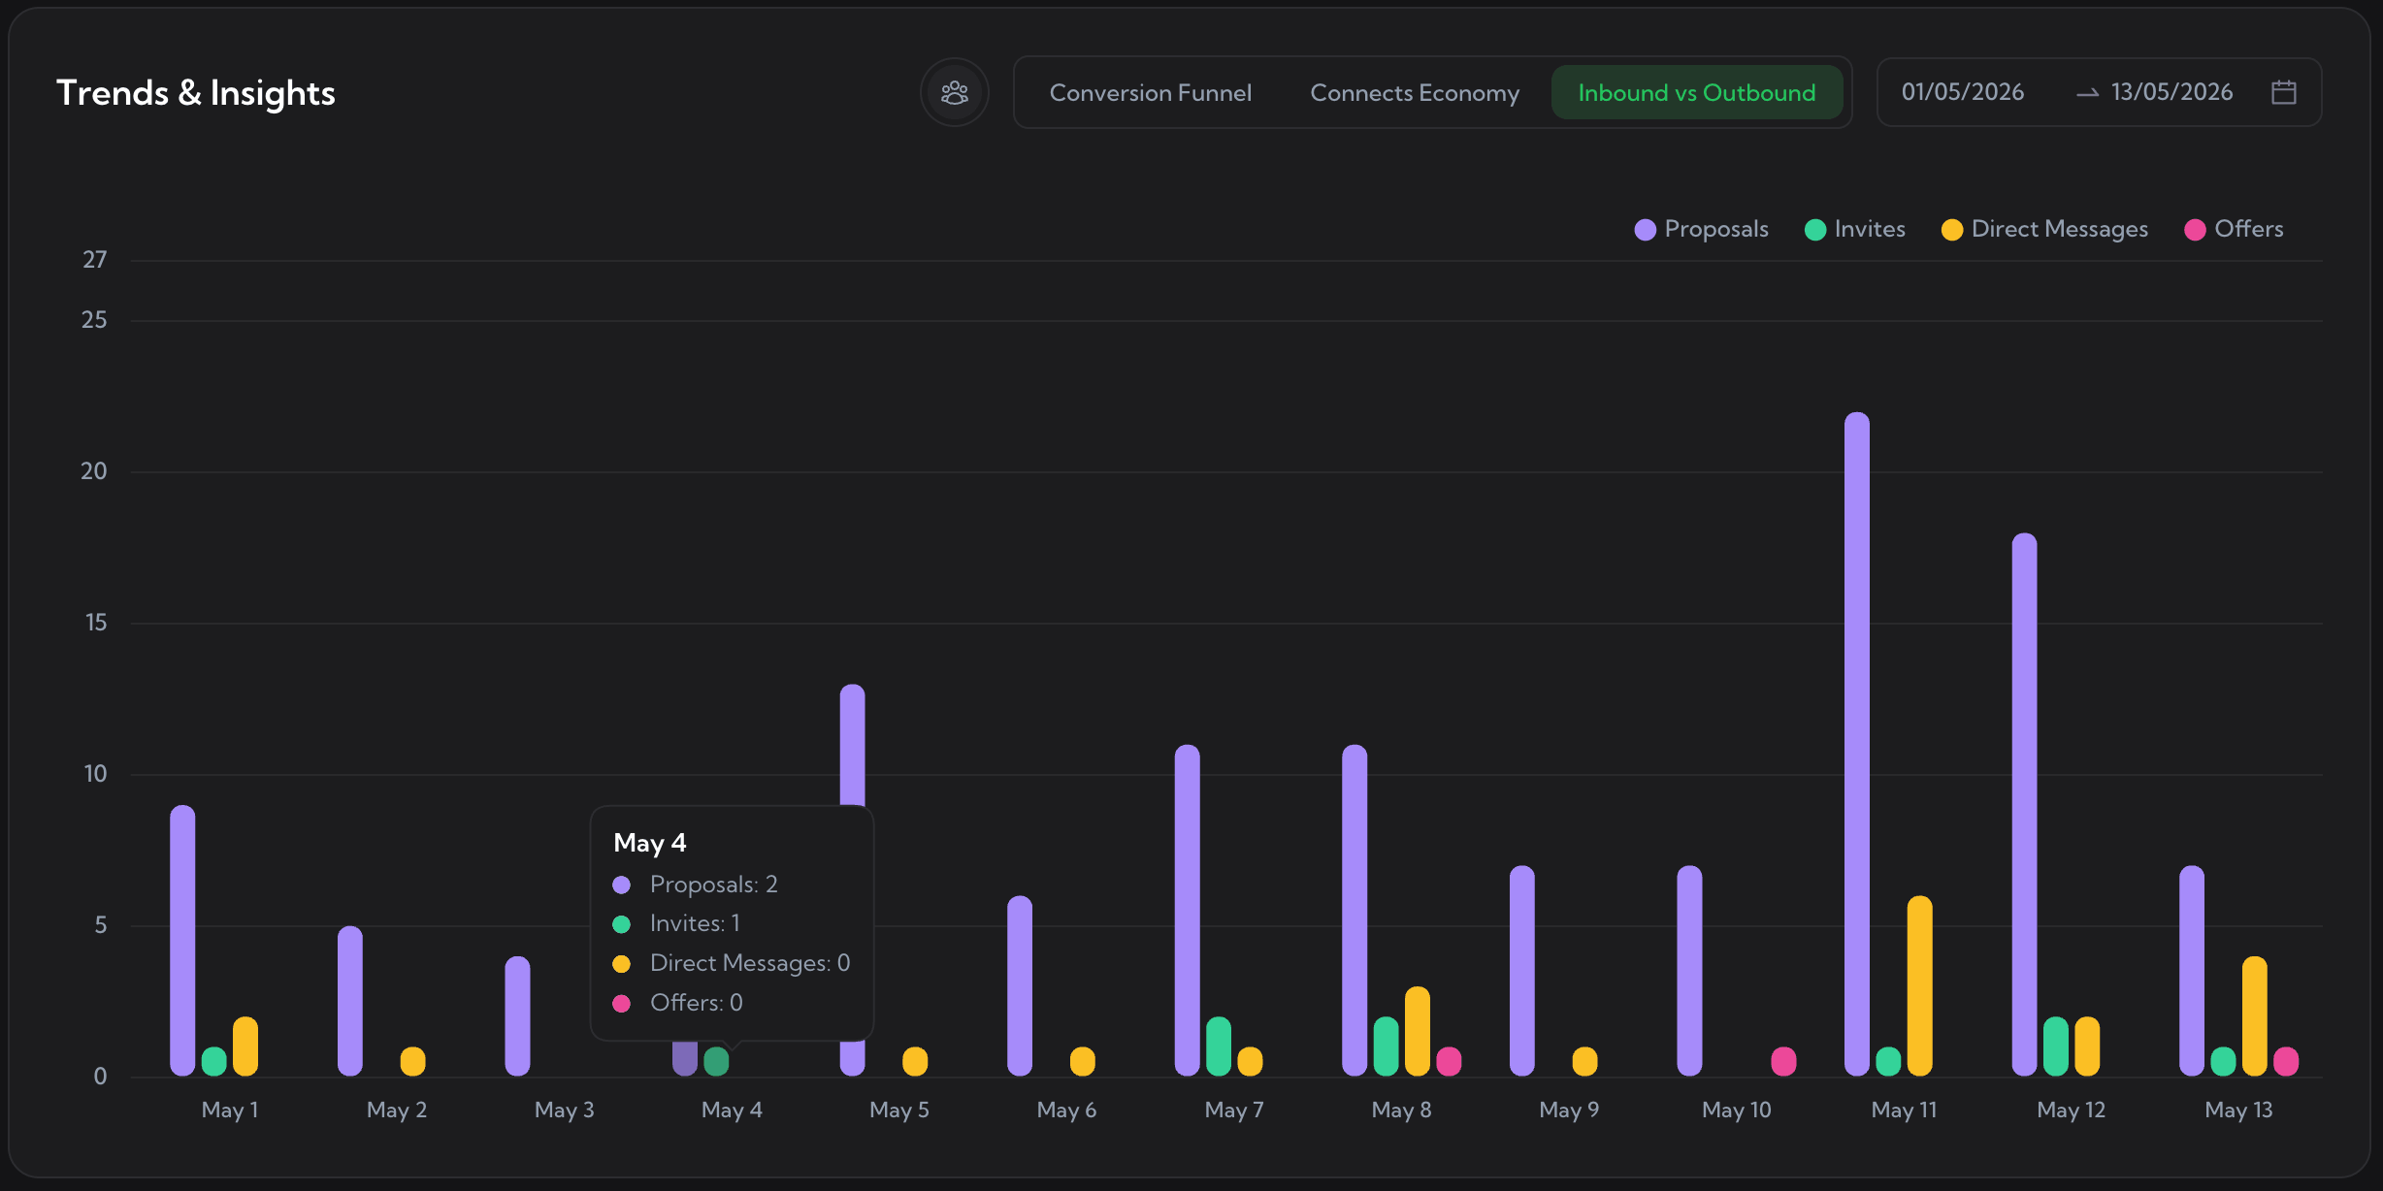Toggle Proposals series in the legend
The width and height of the screenshot is (2383, 1191).
(x=1702, y=229)
